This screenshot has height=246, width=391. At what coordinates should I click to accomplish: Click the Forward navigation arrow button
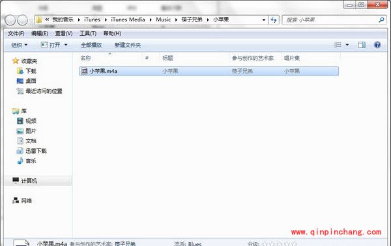(x=22, y=20)
